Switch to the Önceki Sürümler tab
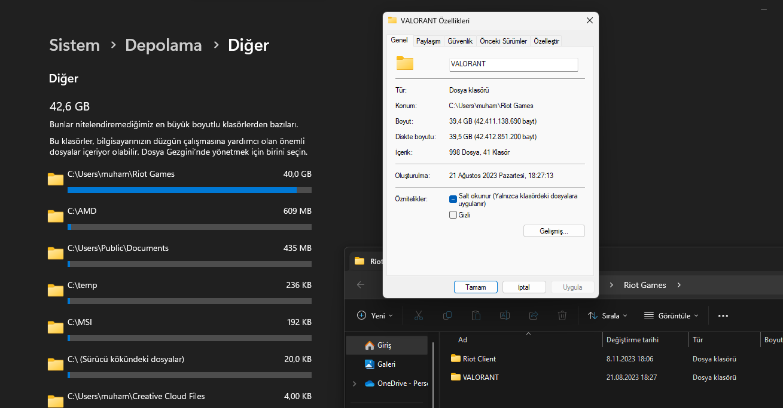The width and height of the screenshot is (783, 408). [504, 41]
